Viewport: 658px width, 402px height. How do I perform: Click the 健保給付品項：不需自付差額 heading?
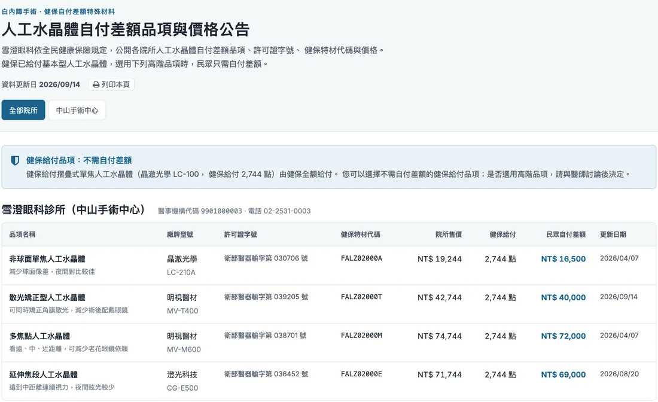79,160
